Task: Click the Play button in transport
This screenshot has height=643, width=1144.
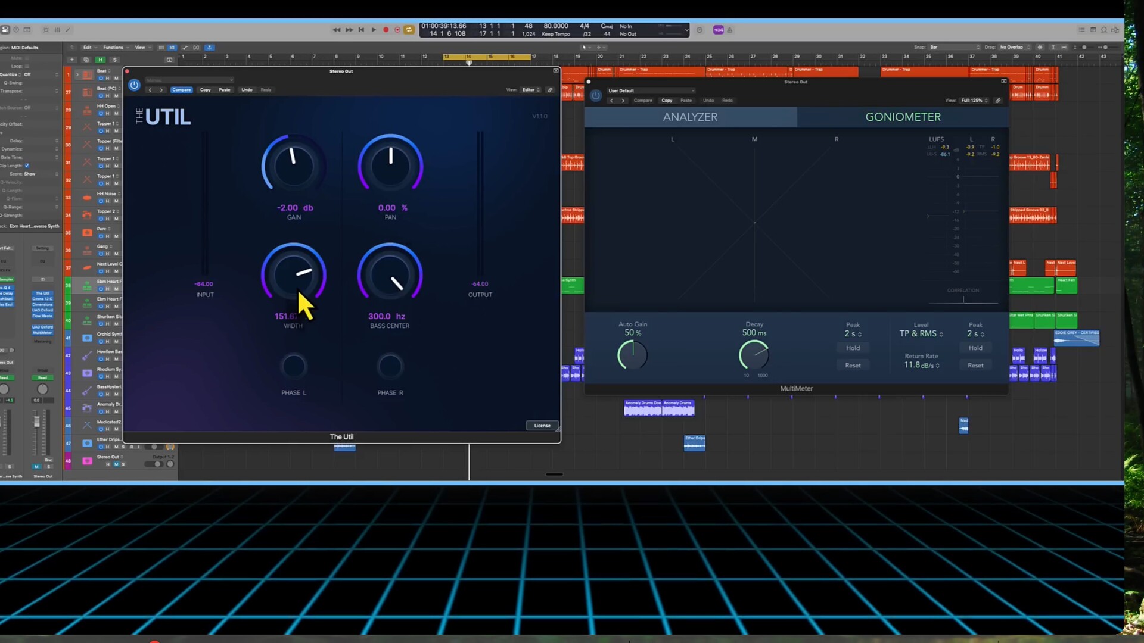Action: (374, 30)
